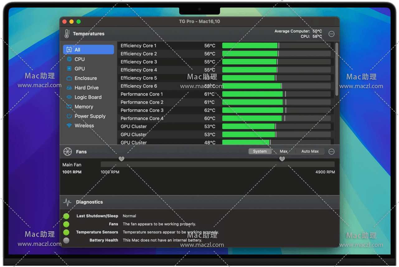Select the CPU chip icon in sidebar
399x267 pixels.
click(69, 59)
